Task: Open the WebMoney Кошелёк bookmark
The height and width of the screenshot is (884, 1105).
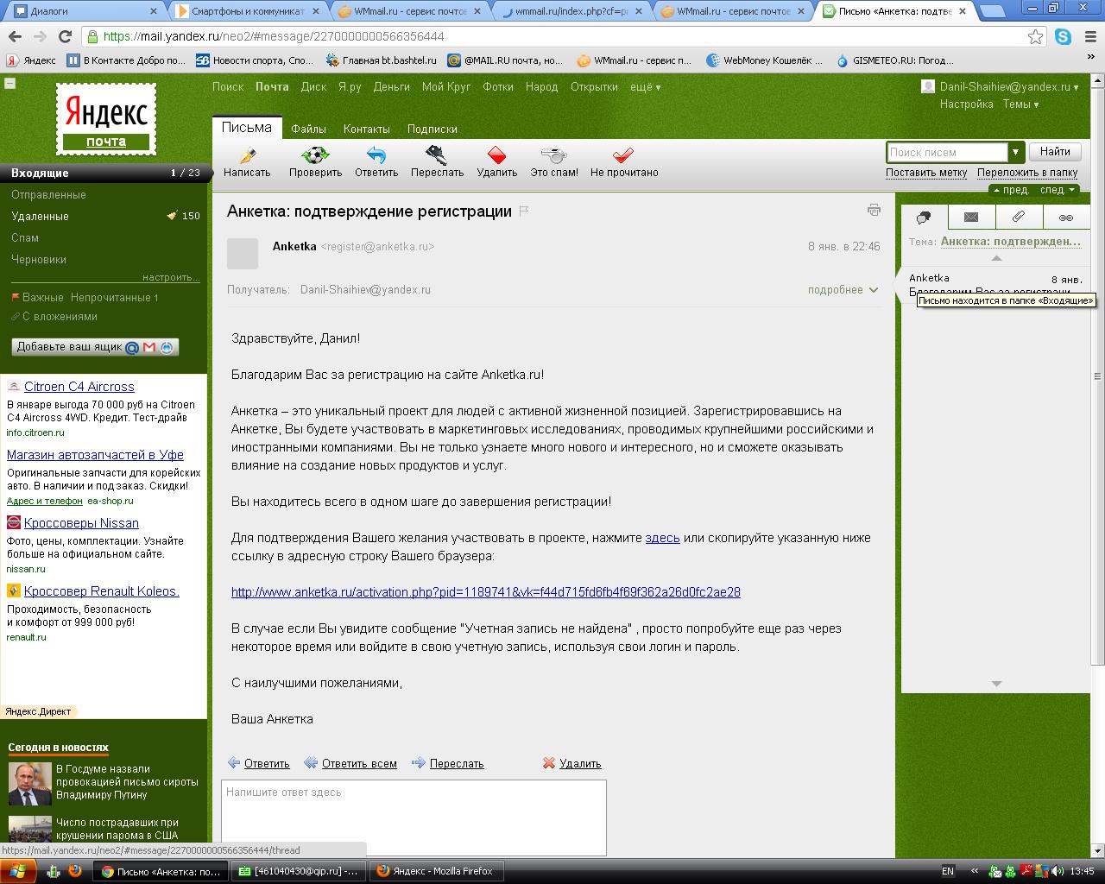Action: tap(765, 60)
